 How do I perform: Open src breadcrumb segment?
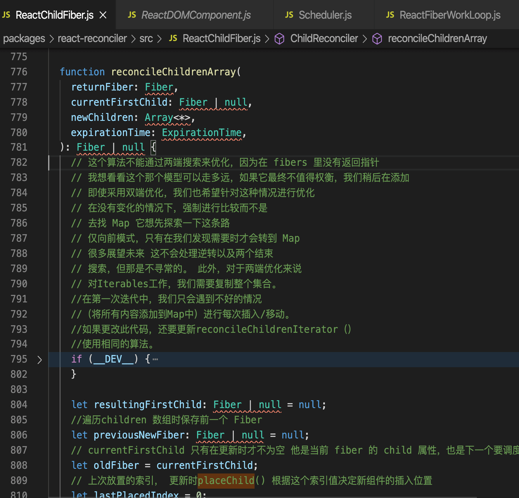pyautogui.click(x=146, y=39)
